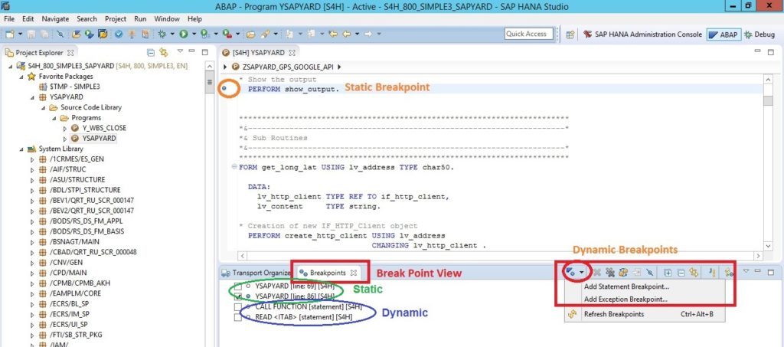The image size is (784, 347).
Task: Choose Add Exception Breakpoint... menu entry
Action: [626, 299]
